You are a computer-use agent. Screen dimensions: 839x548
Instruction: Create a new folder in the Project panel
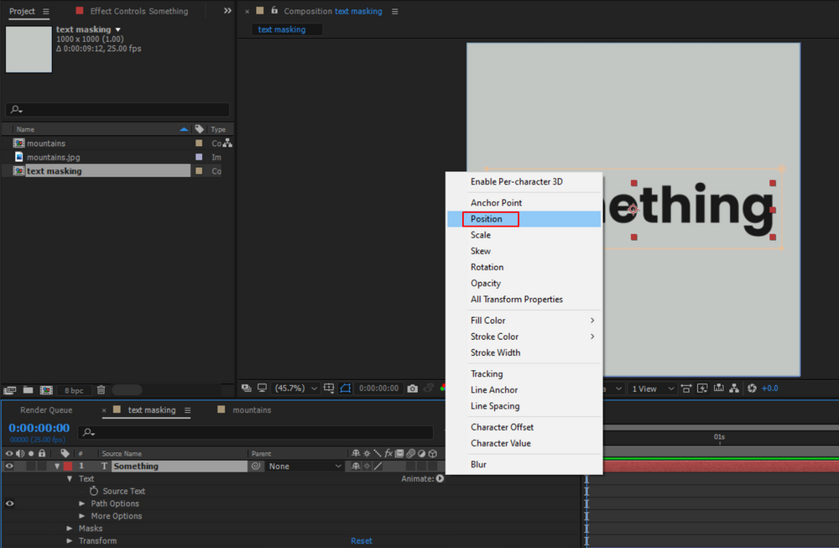pos(28,389)
